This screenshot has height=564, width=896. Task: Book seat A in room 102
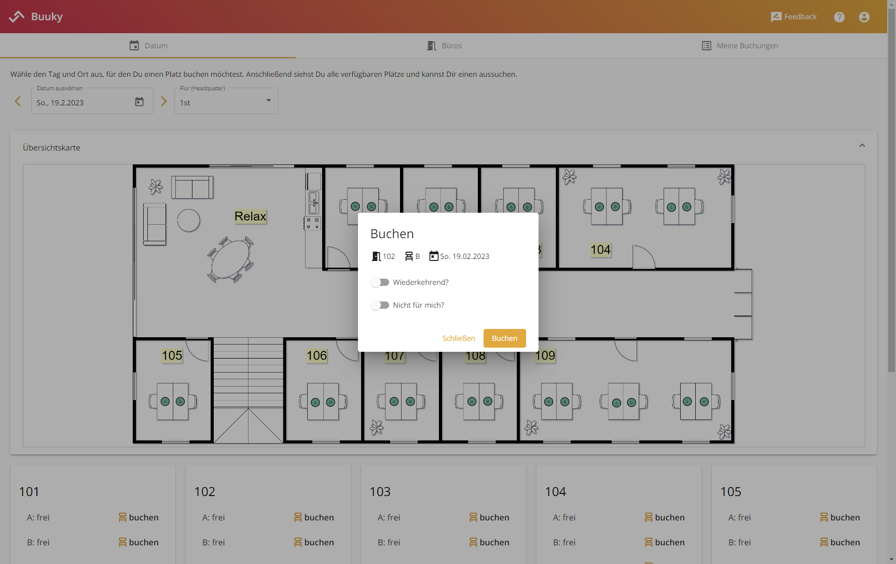(314, 517)
